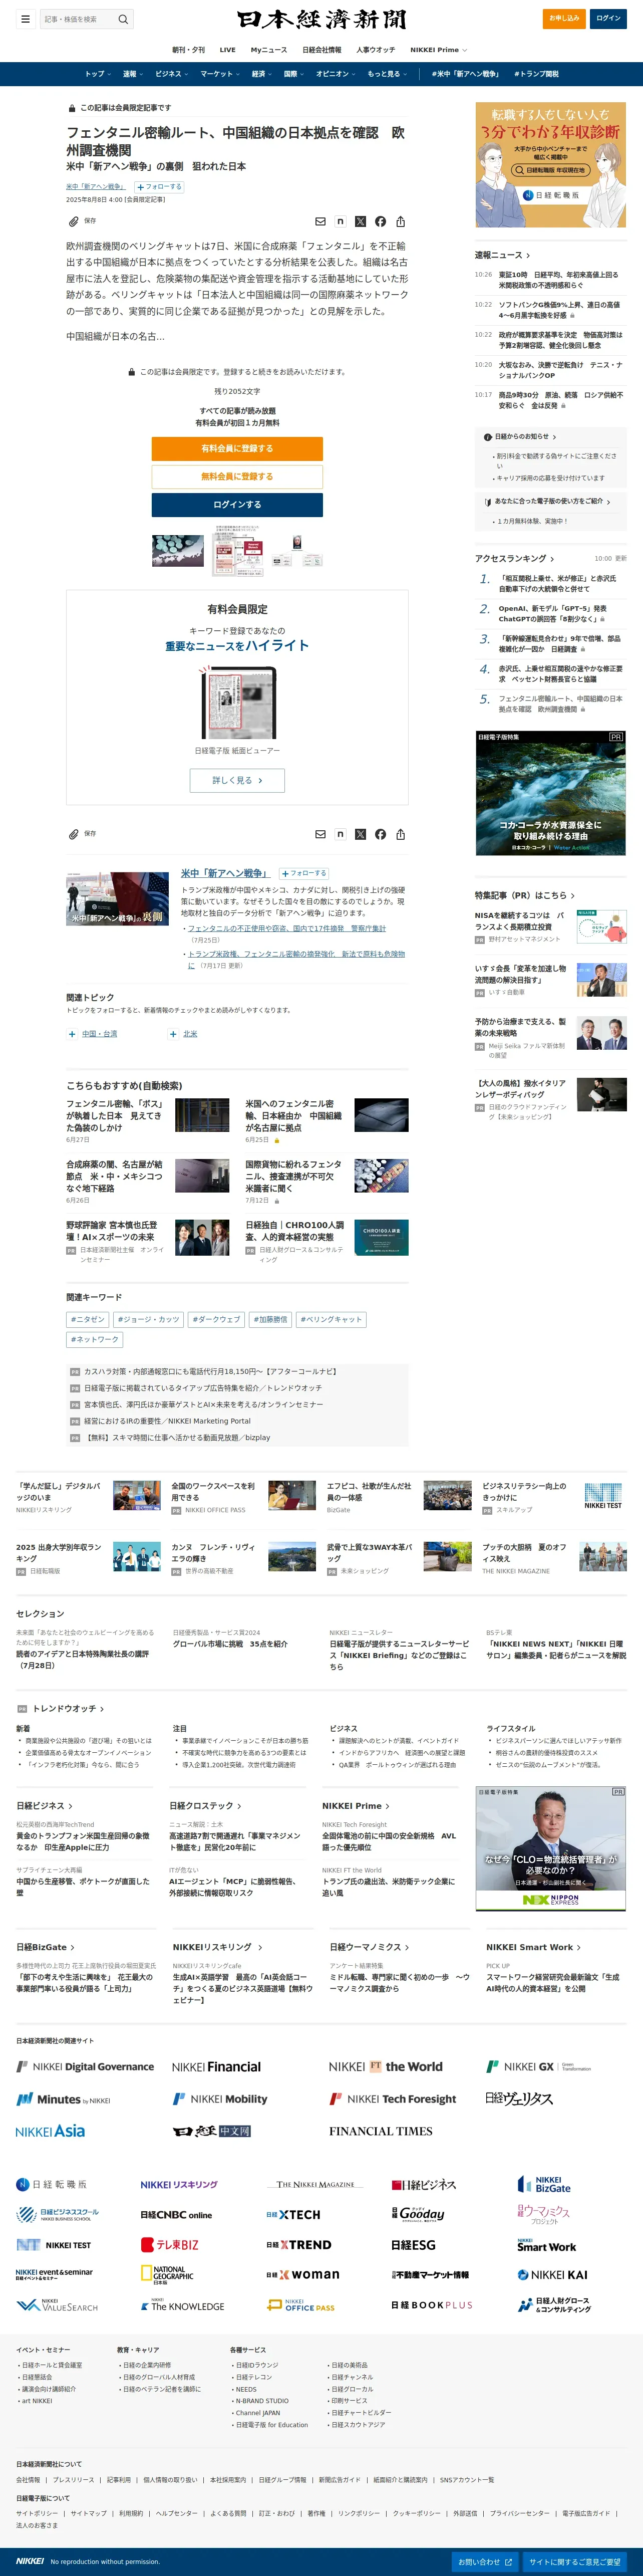
Task: Open the #ダークウェブ keyword tag
Action: coord(216,1319)
